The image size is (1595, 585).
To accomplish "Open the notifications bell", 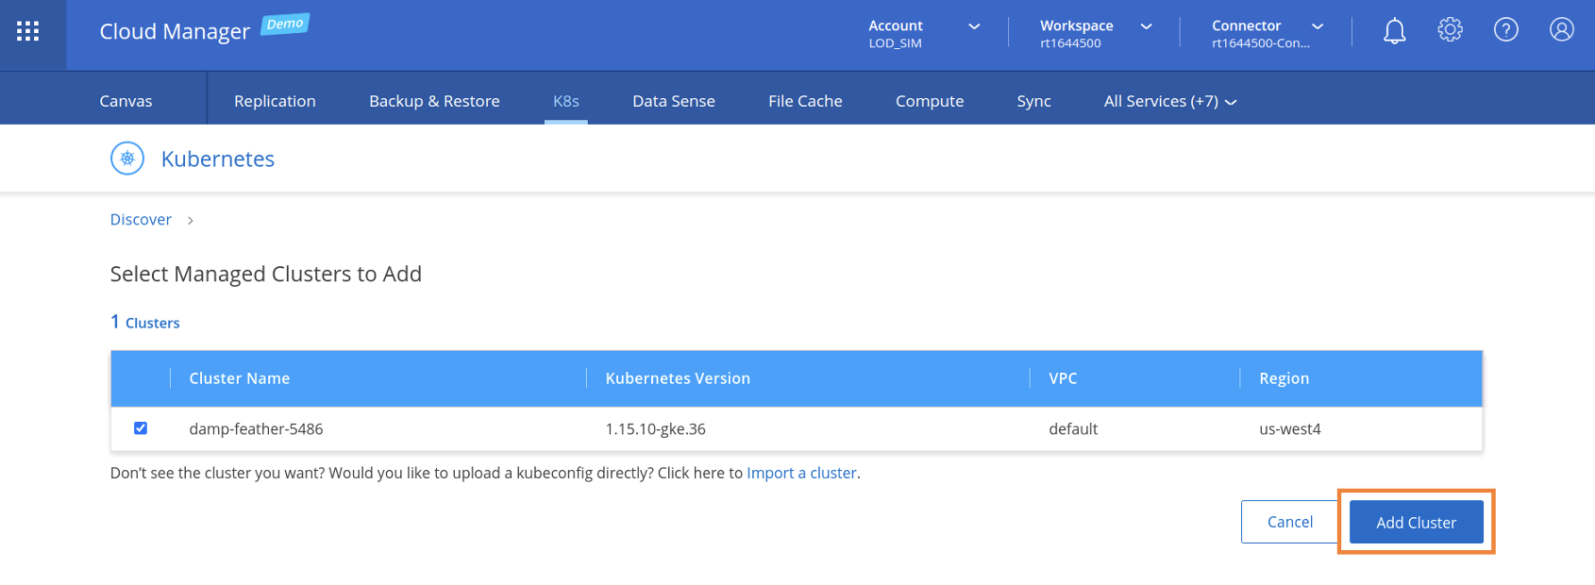I will coord(1394,31).
